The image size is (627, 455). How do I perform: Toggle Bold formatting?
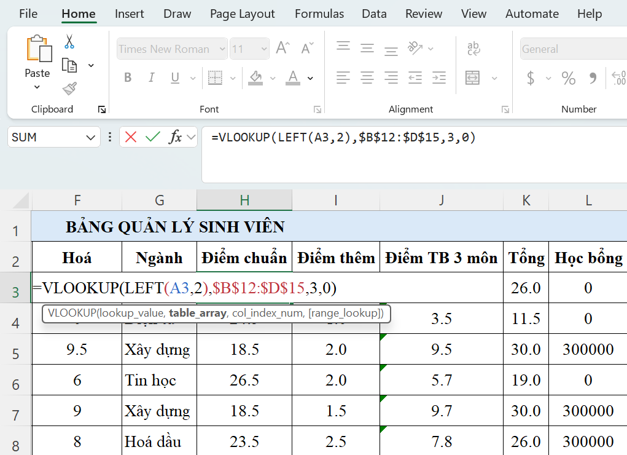[128, 77]
